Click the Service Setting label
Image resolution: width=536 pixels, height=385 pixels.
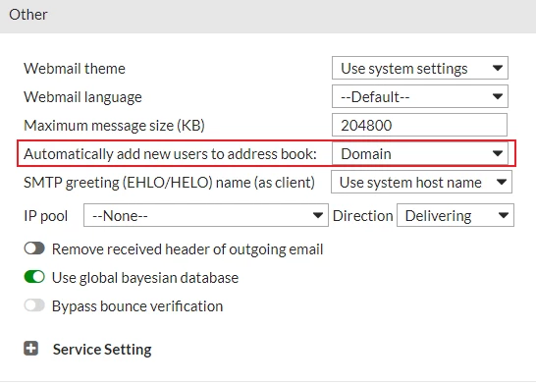102,349
